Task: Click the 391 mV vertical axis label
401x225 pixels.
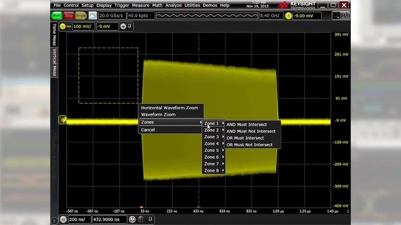Action: [341, 34]
